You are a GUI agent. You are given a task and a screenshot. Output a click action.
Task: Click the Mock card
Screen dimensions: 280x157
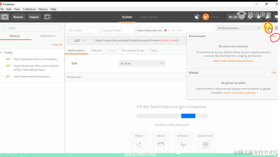point(161,141)
